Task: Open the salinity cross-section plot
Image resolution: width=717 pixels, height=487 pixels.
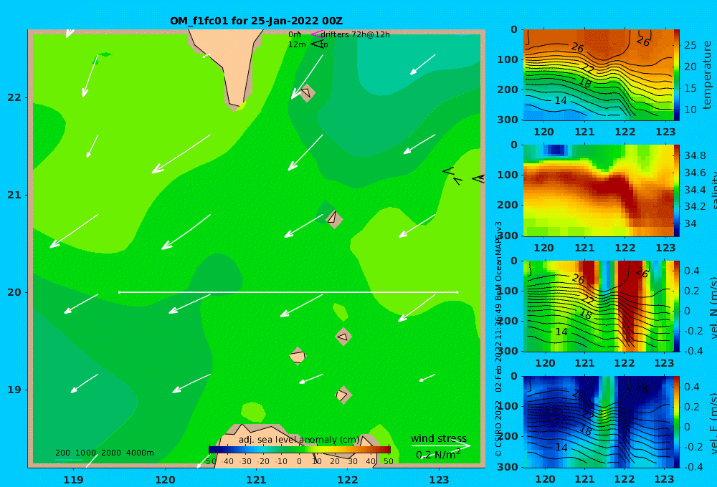Action: [598, 191]
